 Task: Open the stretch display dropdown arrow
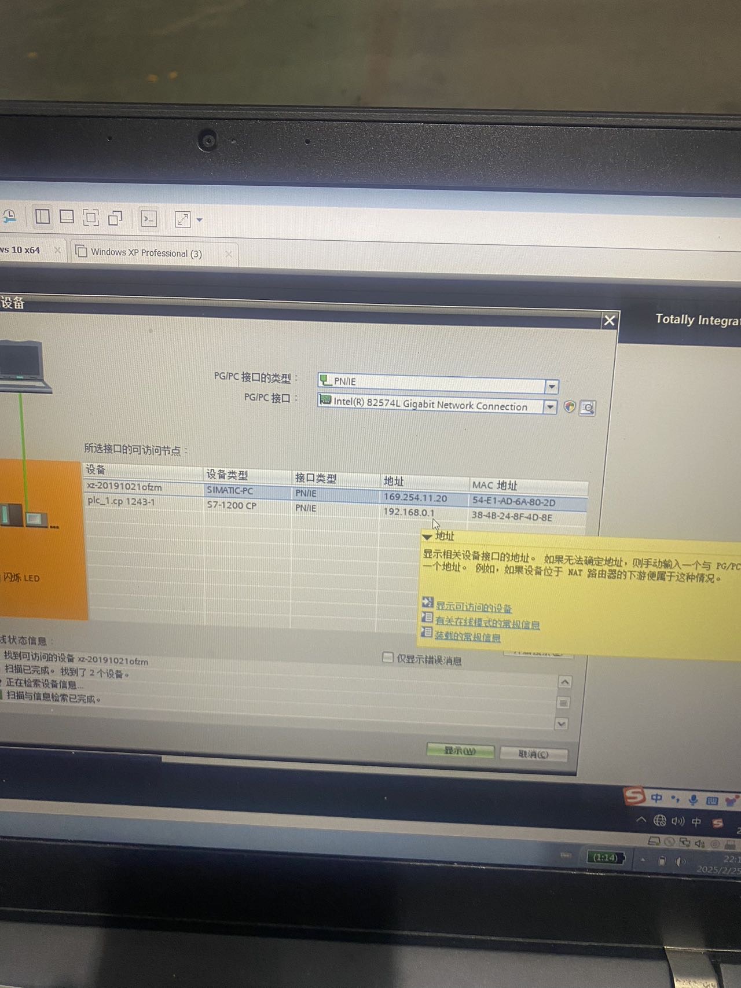pyautogui.click(x=200, y=221)
